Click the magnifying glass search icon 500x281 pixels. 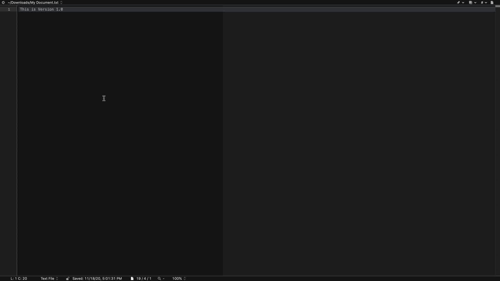point(159,278)
